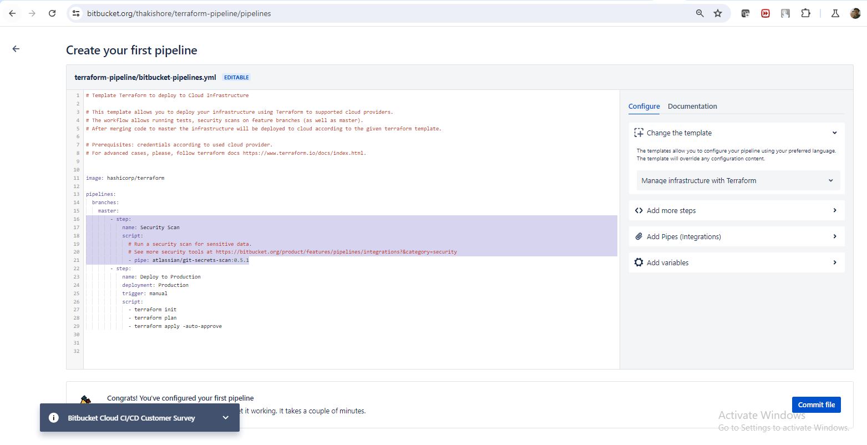Reload the page with refresh icon
Image resolution: width=867 pixels, height=445 pixels.
[x=52, y=13]
